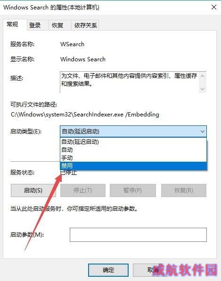Viewport: 221px width, 281px height.
Task: Pick 自动 in the startup dropdown
Action: click(x=133, y=150)
